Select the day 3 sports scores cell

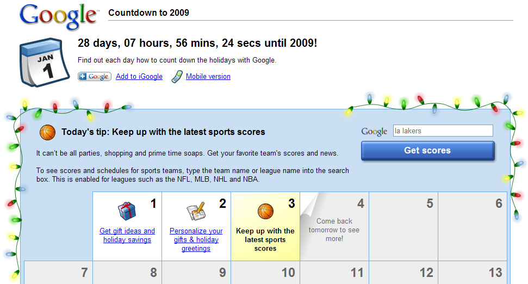tap(265, 226)
